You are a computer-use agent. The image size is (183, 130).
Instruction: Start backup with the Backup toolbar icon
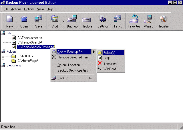point(72,21)
